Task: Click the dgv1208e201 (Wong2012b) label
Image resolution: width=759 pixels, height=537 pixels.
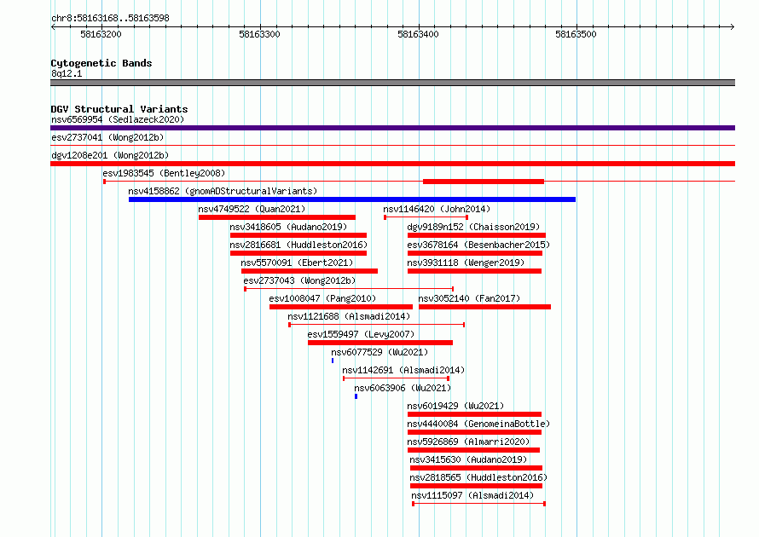Action: (110, 155)
